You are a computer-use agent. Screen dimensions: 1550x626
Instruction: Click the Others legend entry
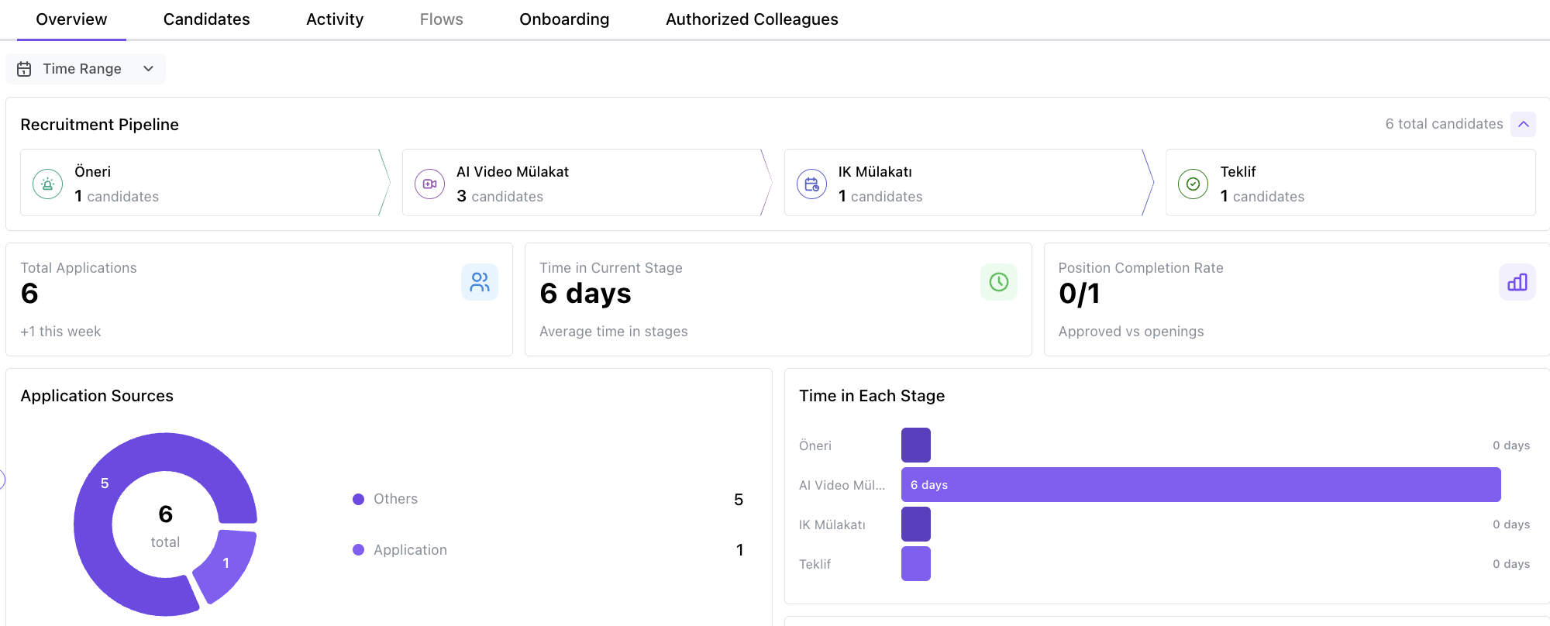[395, 499]
